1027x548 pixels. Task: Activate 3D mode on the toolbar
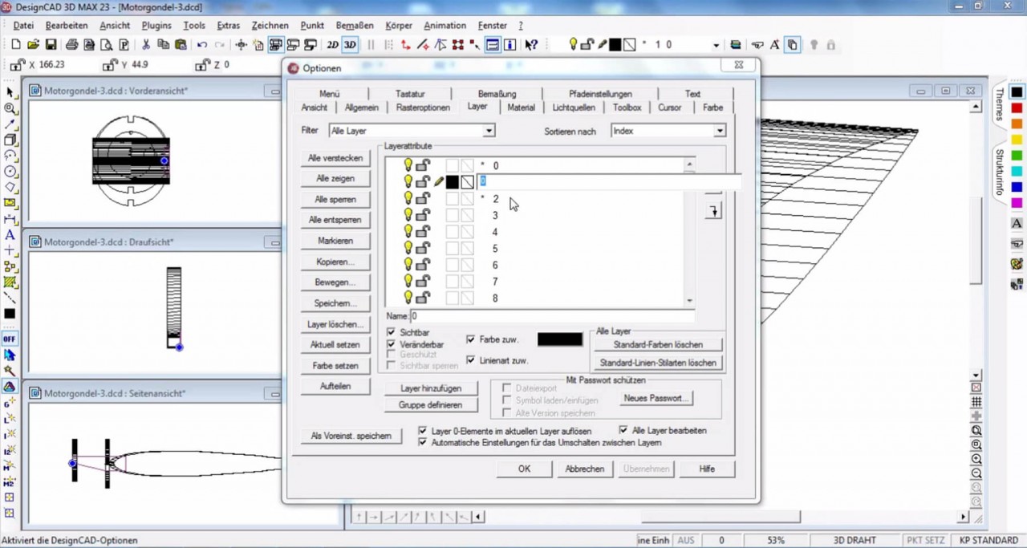(348, 44)
